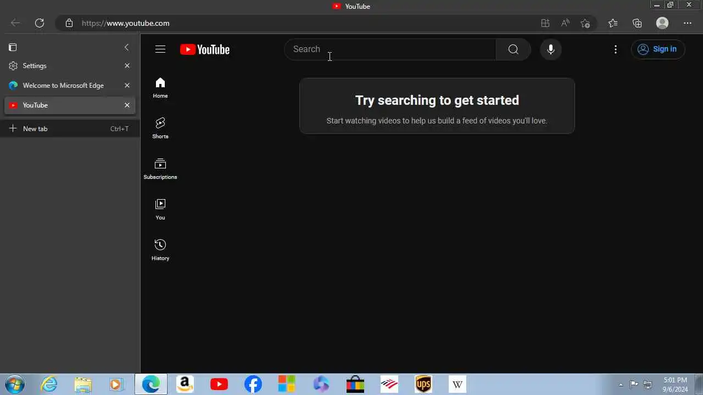Open Subscriptions in YouTube sidebar
Viewport: 703px width, 395px height.
[x=160, y=169]
